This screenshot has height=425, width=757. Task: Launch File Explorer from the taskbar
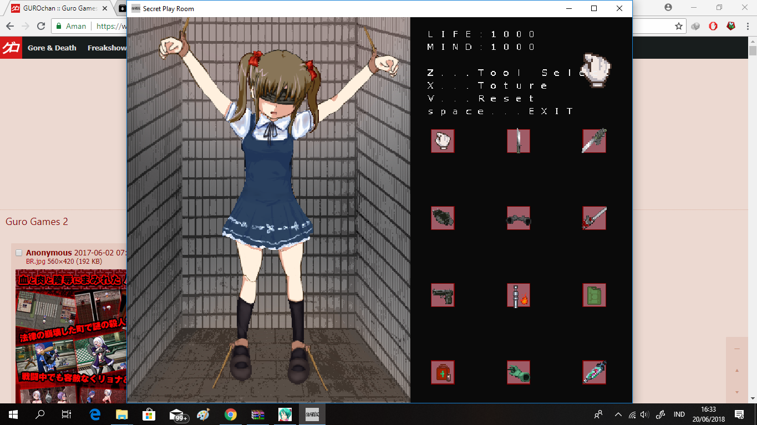(122, 414)
